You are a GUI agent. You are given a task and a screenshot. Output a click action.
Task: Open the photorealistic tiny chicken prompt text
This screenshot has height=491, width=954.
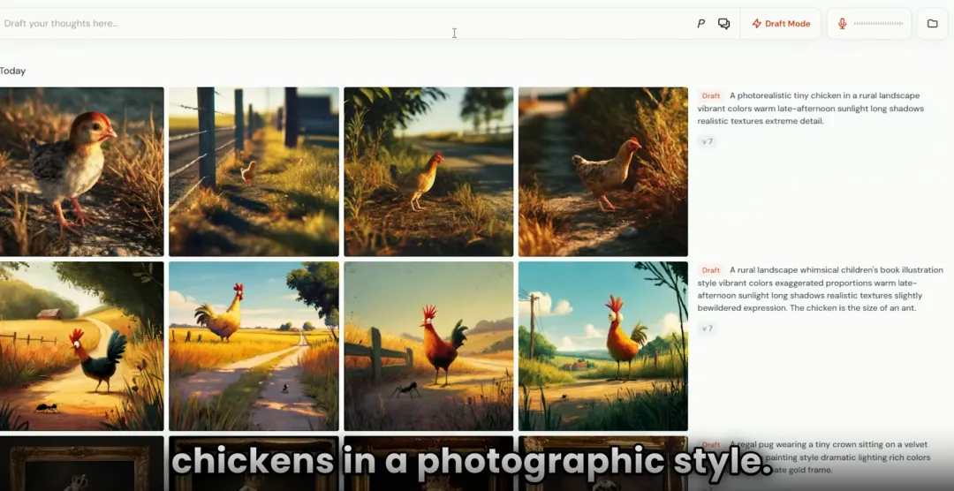[813, 109]
